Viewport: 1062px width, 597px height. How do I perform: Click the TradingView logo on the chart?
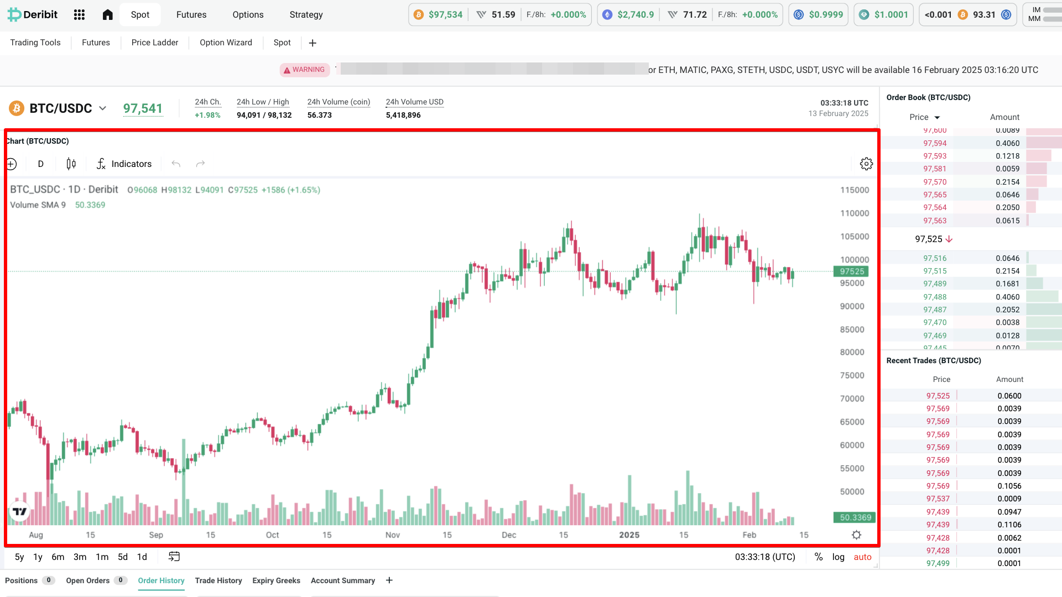click(18, 511)
